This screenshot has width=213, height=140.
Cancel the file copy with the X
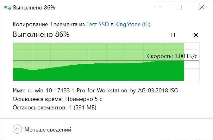tap(196, 35)
